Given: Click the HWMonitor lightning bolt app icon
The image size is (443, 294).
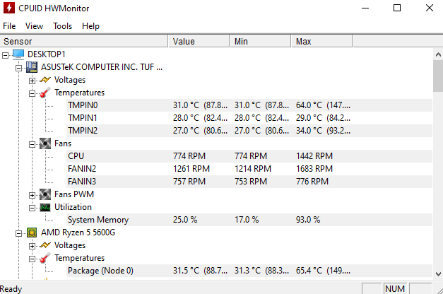Looking at the screenshot, I should pyautogui.click(x=8, y=8).
